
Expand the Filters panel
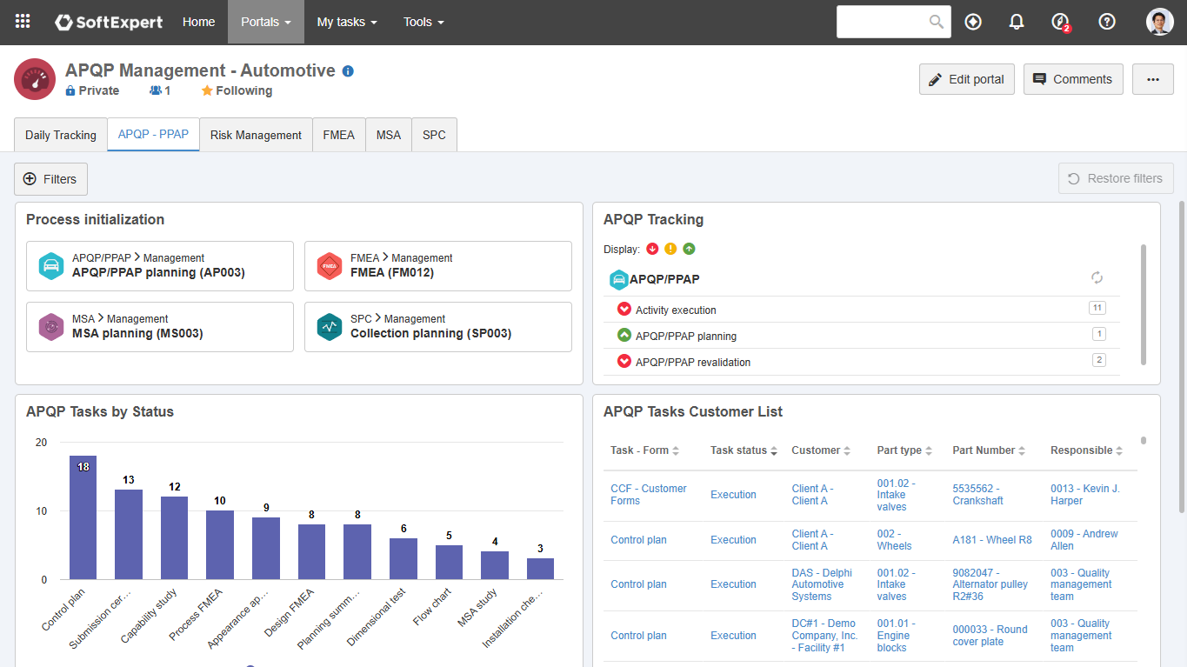point(50,179)
